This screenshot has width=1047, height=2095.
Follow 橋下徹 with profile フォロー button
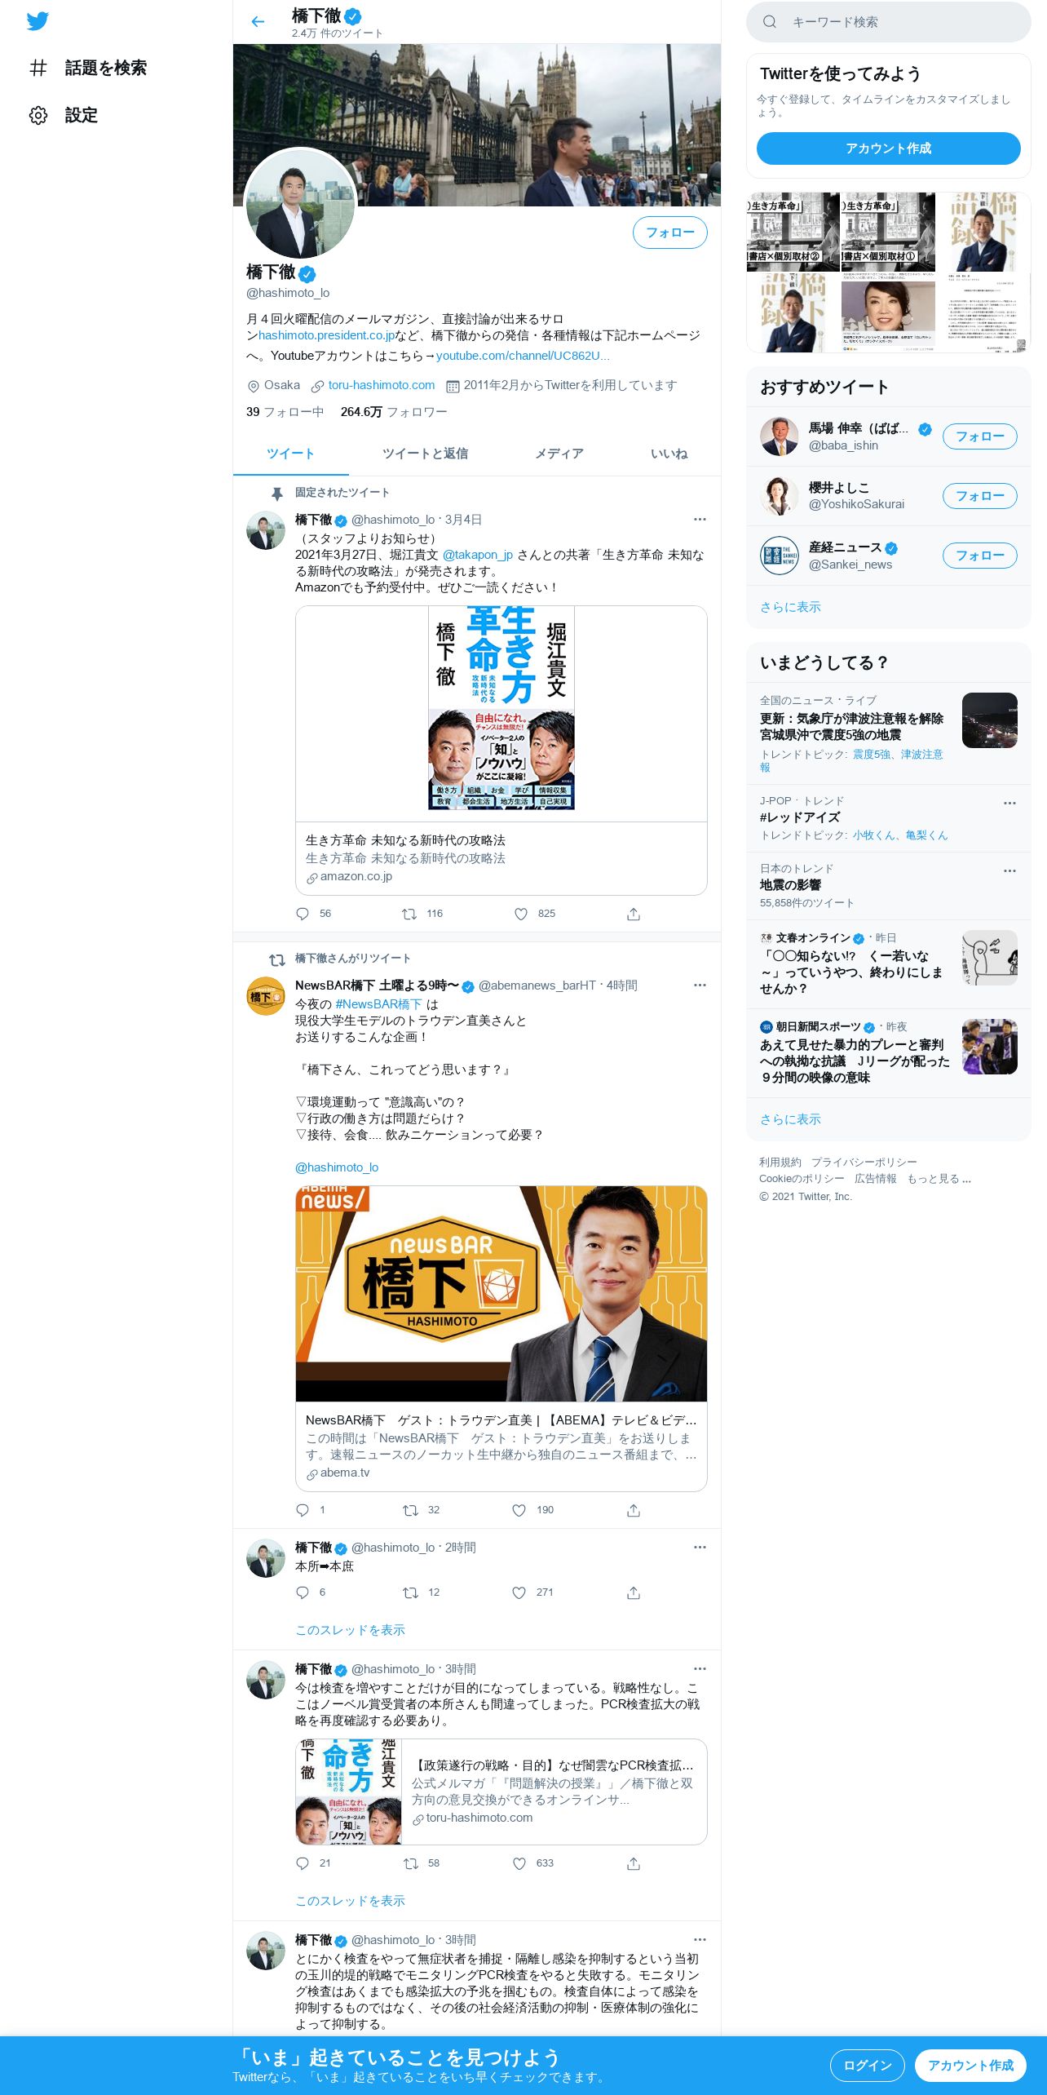[670, 233]
